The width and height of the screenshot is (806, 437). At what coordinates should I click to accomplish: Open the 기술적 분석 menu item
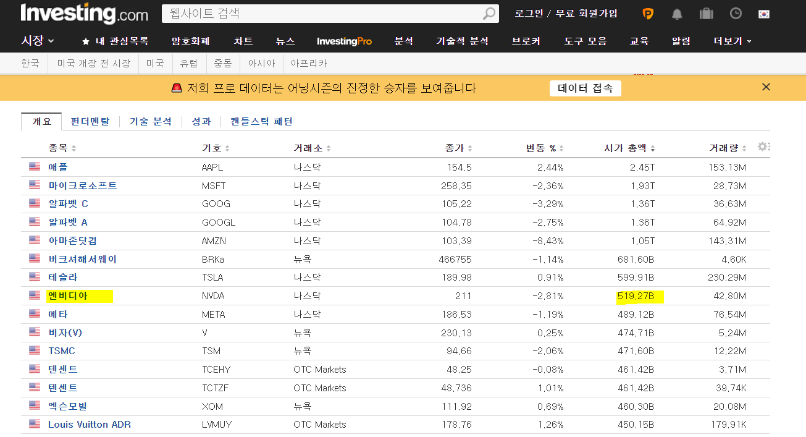pyautogui.click(x=462, y=41)
